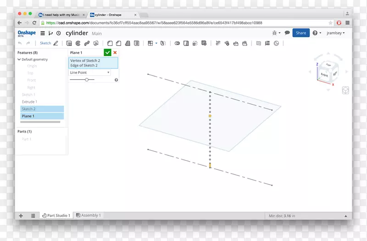Open the version history clock icon

pyautogui.click(x=58, y=33)
